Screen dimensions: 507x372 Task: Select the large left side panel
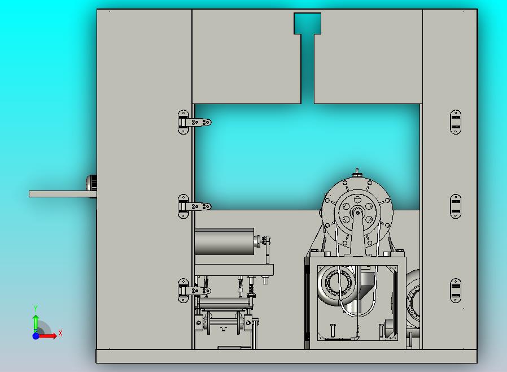tap(144, 179)
